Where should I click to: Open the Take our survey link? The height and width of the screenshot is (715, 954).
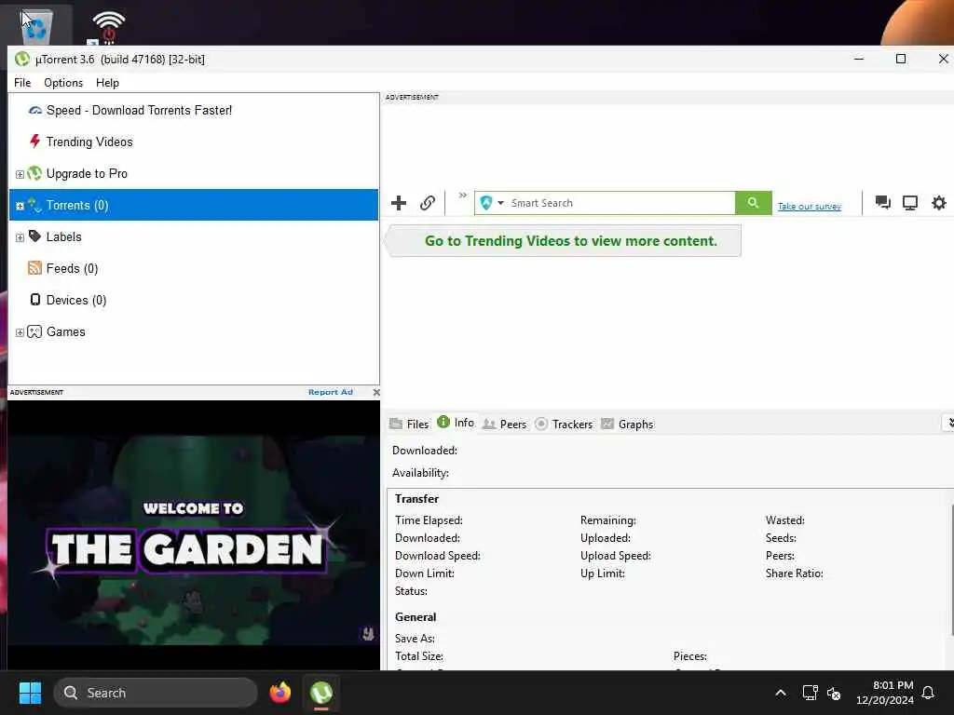click(810, 207)
